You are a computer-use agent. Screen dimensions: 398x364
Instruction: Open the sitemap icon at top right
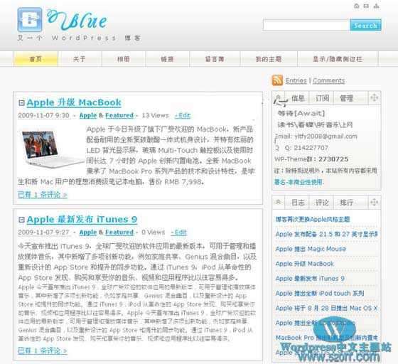[x=376, y=6]
